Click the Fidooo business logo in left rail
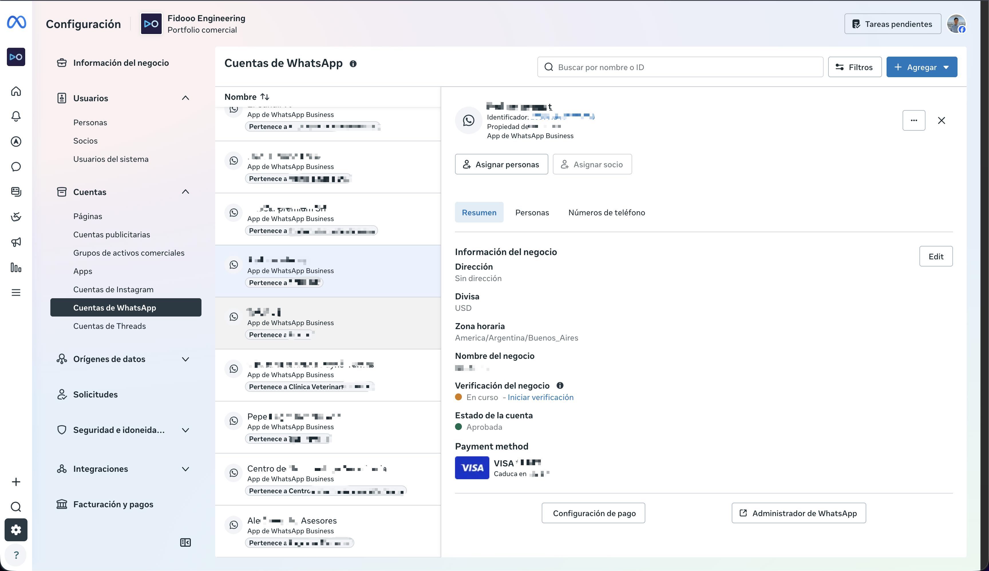The height and width of the screenshot is (571, 989). [16, 57]
